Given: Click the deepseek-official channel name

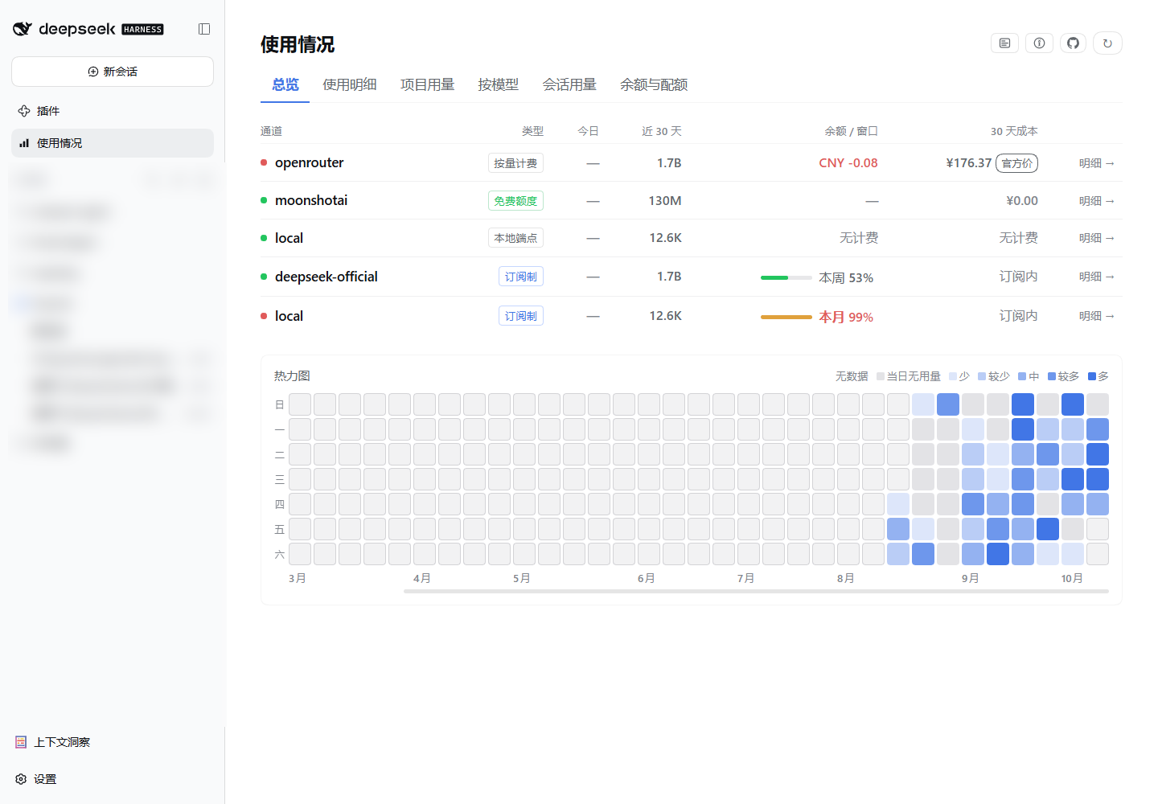Looking at the screenshot, I should point(326,277).
